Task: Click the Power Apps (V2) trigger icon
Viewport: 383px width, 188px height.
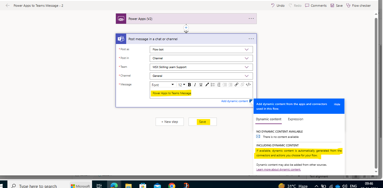Action: pyautogui.click(x=121, y=19)
